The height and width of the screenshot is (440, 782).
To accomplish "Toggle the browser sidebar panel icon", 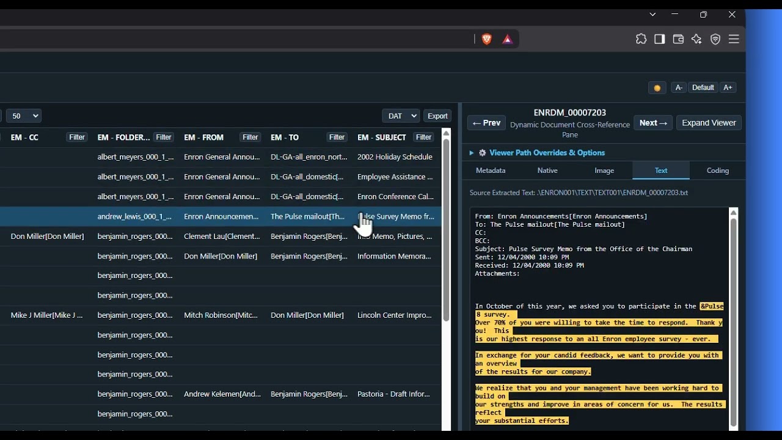I will coord(659,39).
